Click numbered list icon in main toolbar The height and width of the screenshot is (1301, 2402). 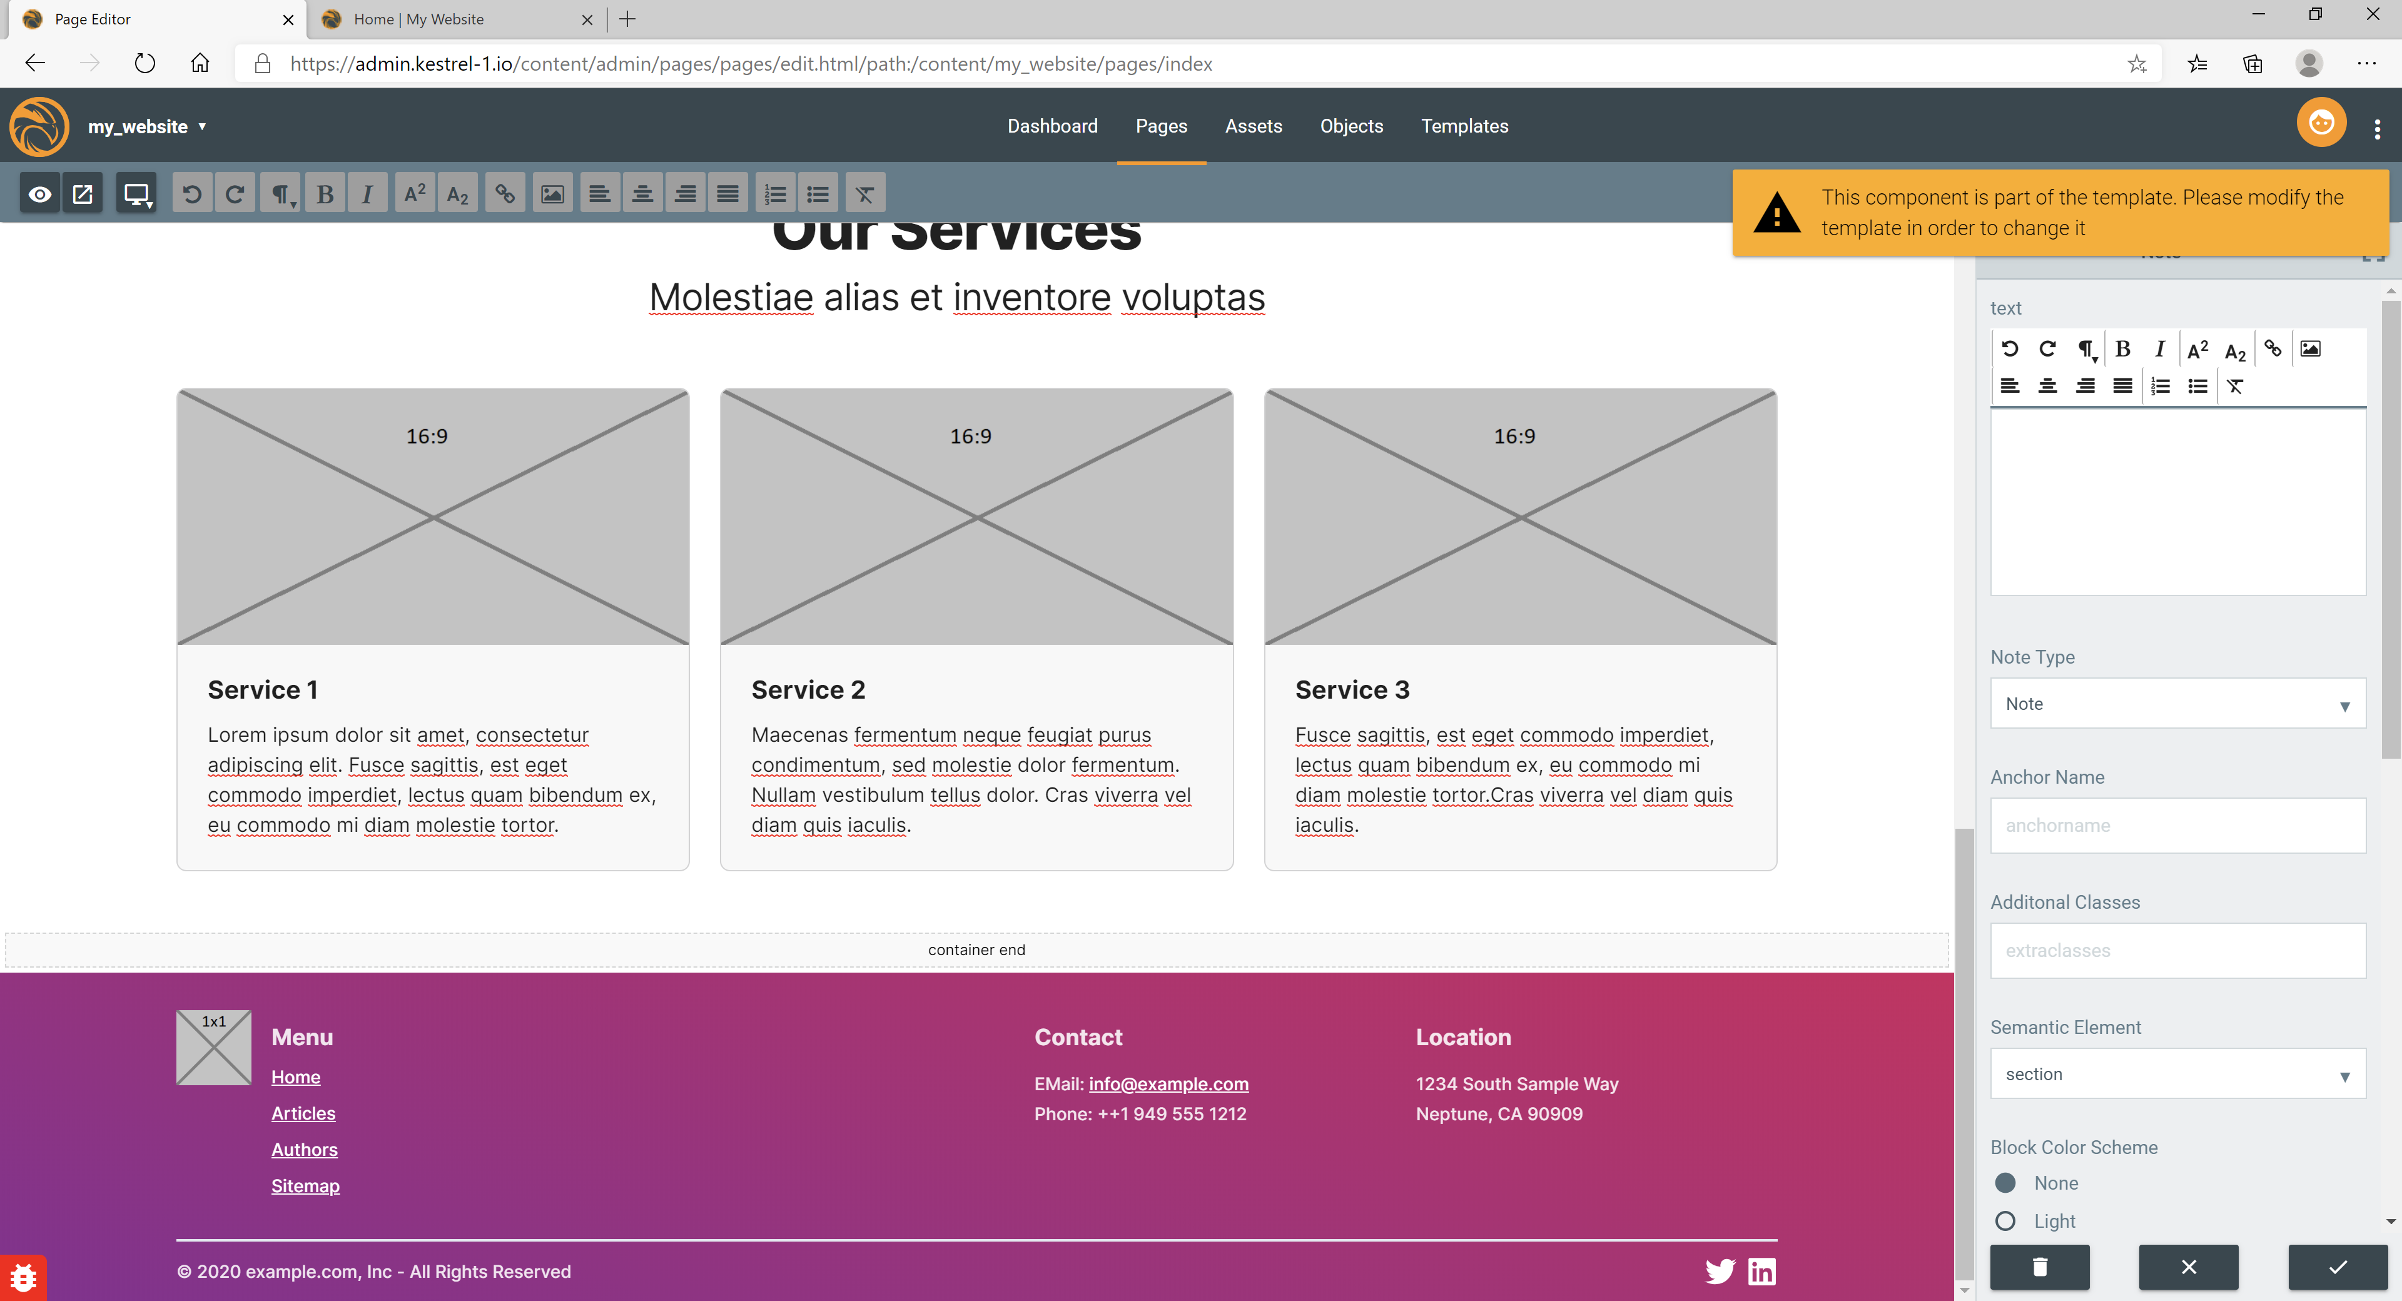(775, 194)
